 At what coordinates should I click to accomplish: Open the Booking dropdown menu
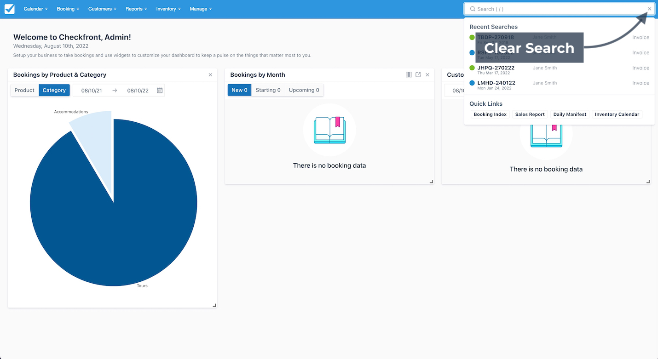68,9
